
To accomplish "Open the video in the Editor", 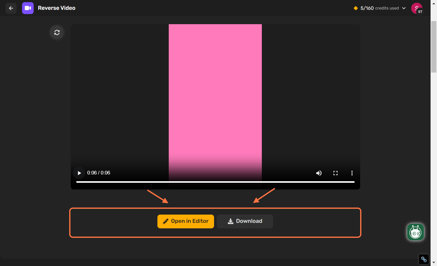I will (186, 221).
